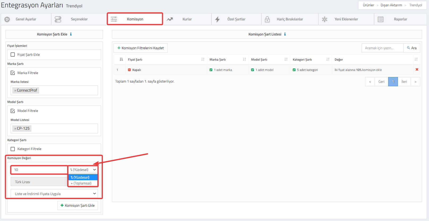Viewport: 429px width, 221px height.
Task: Click the Seçenekler toggle icon
Action: (x=58, y=19)
